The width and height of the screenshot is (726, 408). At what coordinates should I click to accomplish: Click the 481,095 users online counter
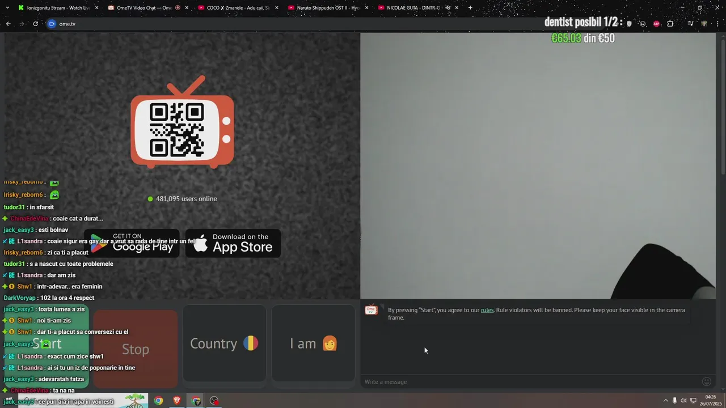click(182, 199)
